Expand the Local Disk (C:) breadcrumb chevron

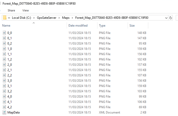tap(34, 18)
